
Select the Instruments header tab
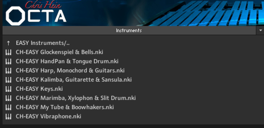click(x=129, y=31)
